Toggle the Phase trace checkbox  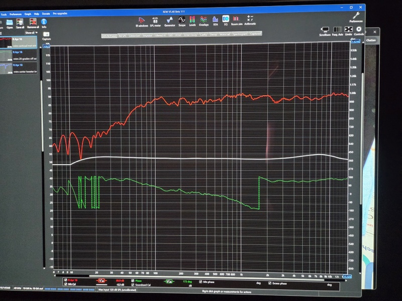coord(133,281)
